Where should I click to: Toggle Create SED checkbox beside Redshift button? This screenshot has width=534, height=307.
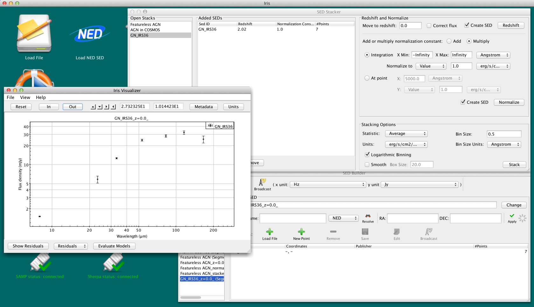tap(467, 25)
